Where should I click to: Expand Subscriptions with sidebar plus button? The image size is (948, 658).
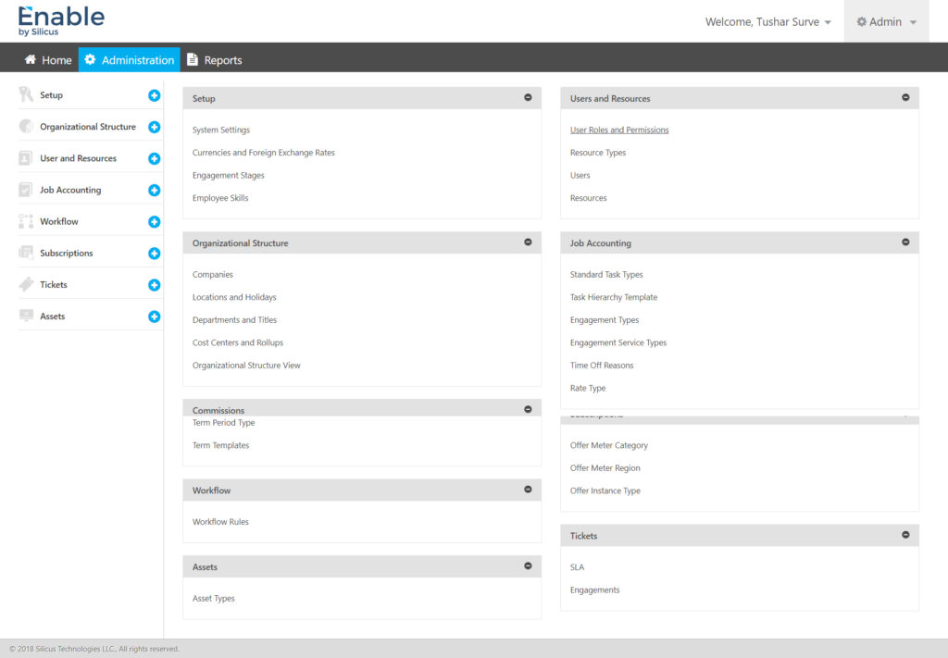(155, 254)
